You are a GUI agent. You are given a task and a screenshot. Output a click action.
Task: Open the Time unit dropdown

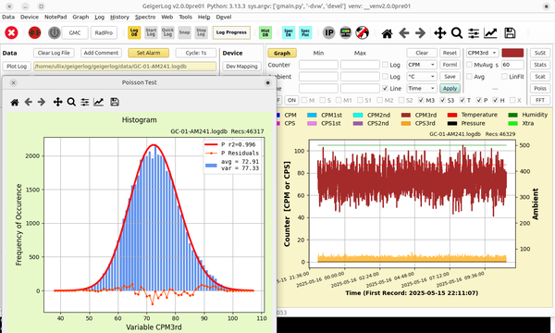(422, 88)
